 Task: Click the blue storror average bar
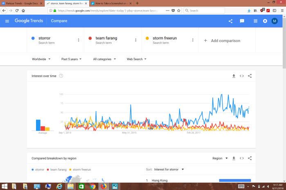(38, 125)
